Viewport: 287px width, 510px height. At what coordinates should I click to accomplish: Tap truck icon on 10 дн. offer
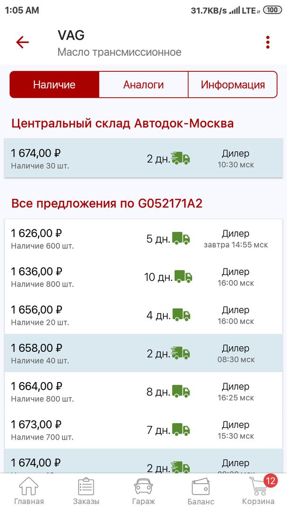(x=183, y=277)
